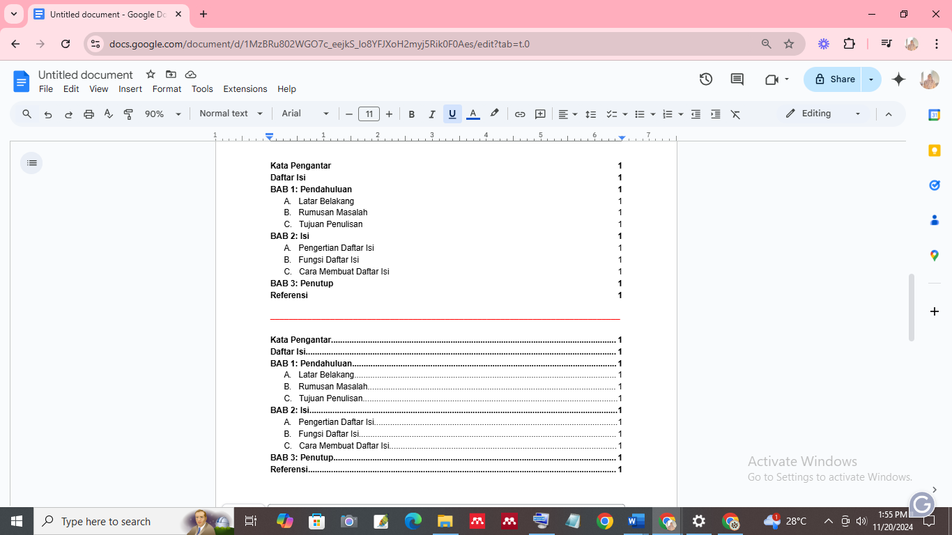Open Google Keep side panel

click(935, 150)
